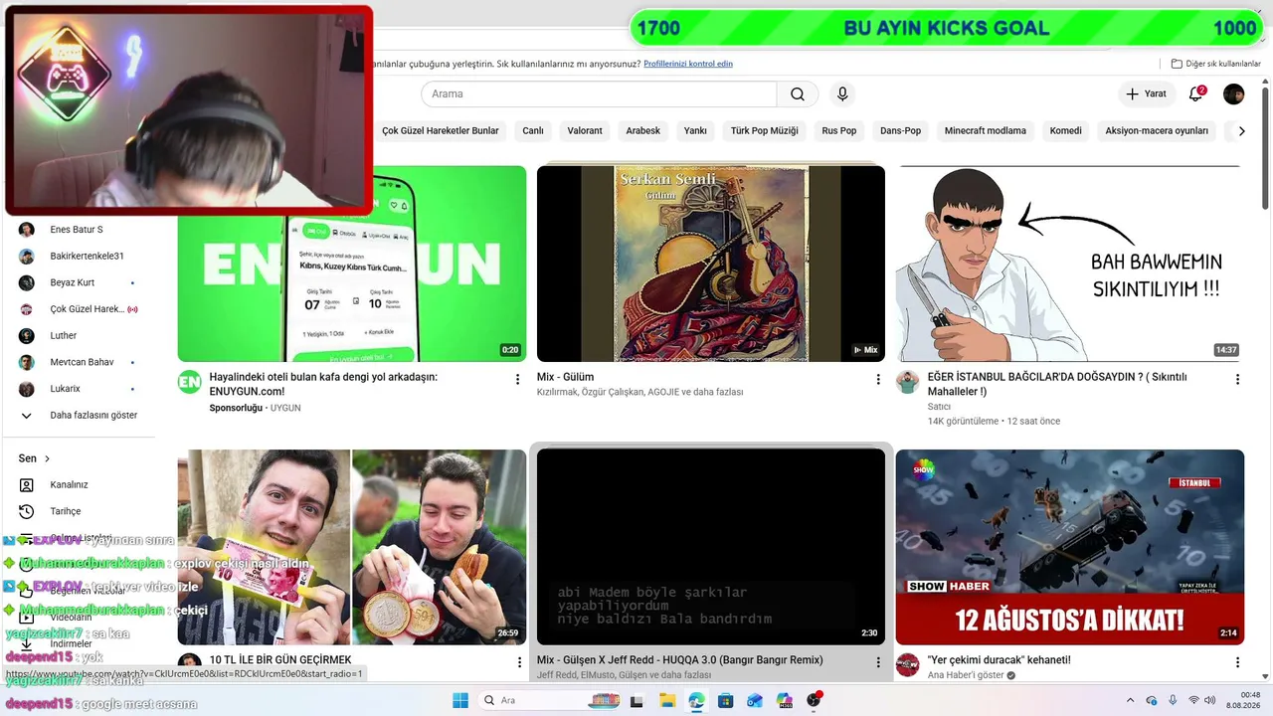Play the Serkan Şemli Gülüm mix thumbnail

click(x=711, y=264)
